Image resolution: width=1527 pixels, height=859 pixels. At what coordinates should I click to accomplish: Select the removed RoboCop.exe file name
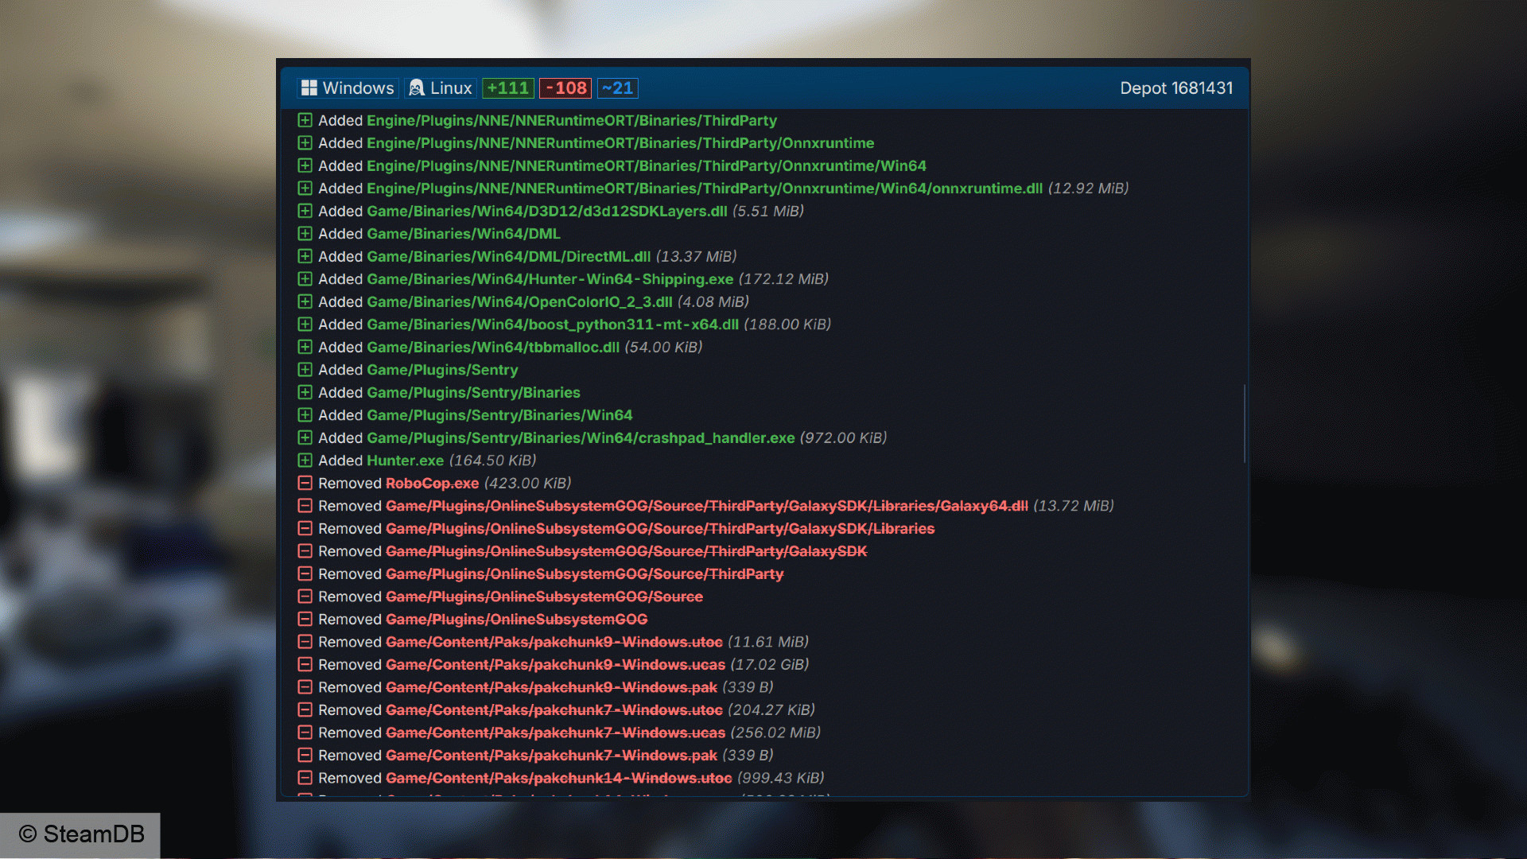433,483
